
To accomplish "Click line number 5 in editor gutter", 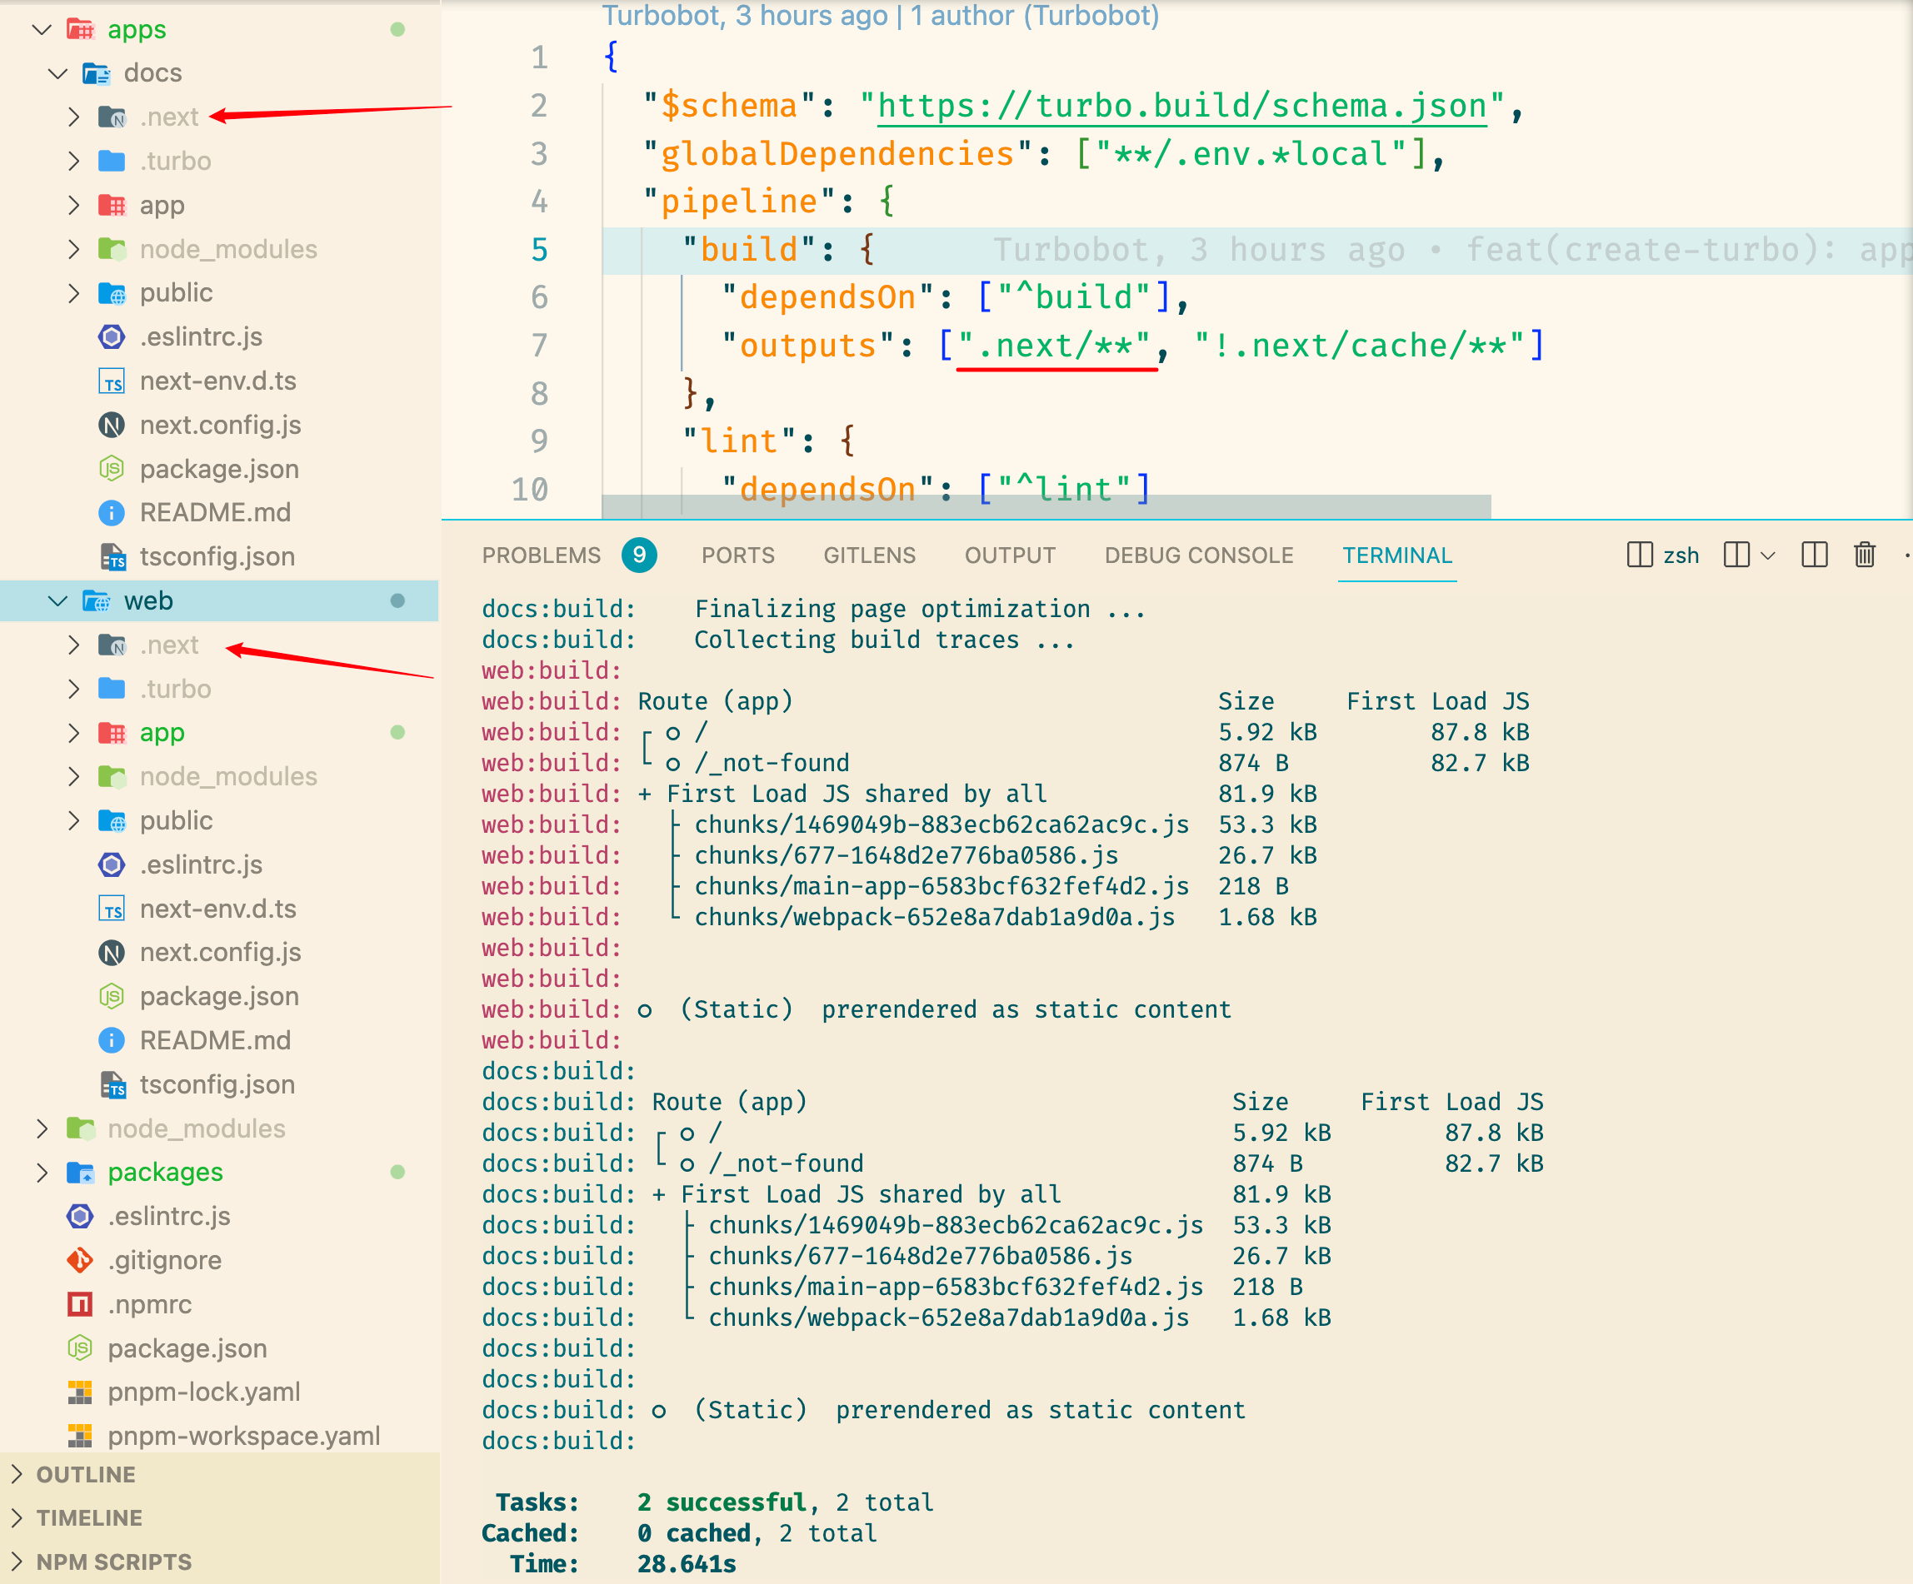I will (539, 250).
